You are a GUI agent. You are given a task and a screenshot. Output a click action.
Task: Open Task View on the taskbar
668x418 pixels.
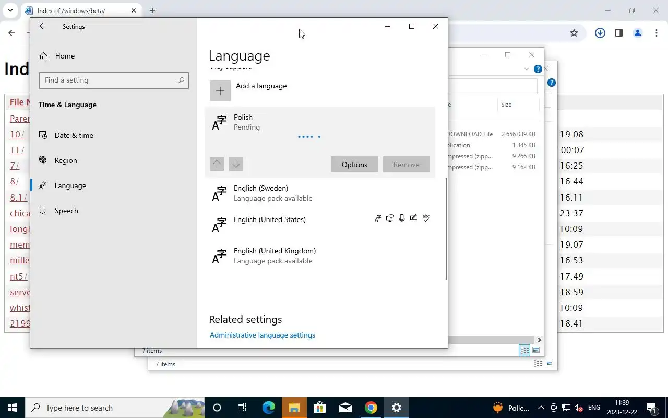tap(242, 408)
